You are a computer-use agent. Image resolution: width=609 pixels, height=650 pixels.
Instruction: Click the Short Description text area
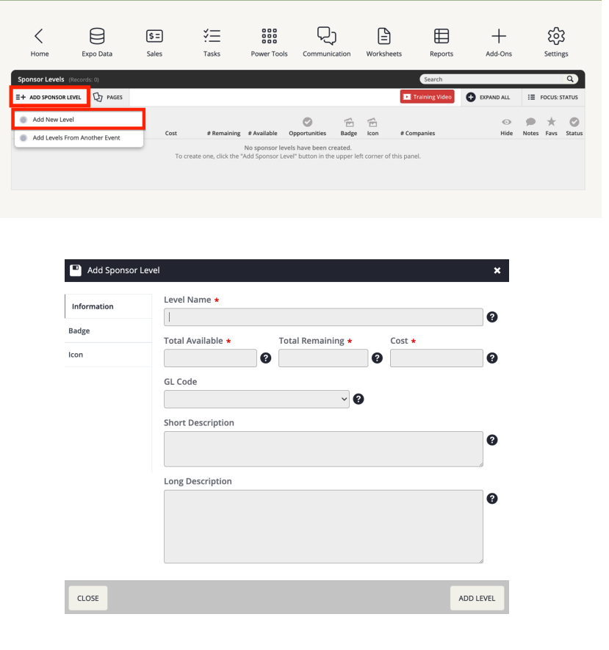pos(323,449)
